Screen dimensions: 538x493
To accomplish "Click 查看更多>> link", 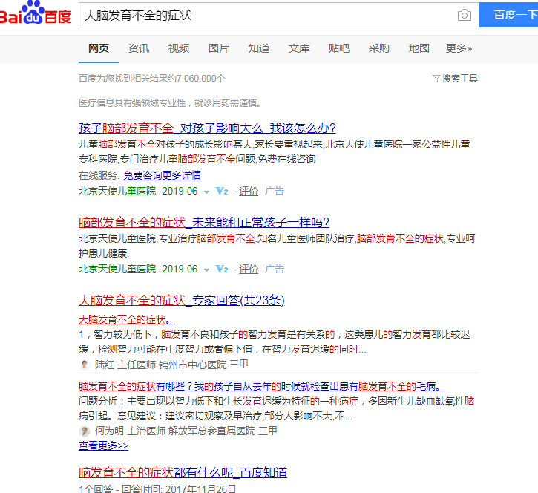I will pos(103,445).
